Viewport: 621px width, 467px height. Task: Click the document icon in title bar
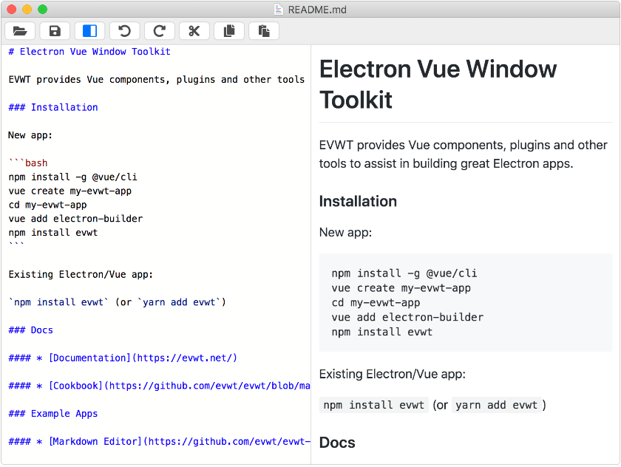[x=279, y=10]
